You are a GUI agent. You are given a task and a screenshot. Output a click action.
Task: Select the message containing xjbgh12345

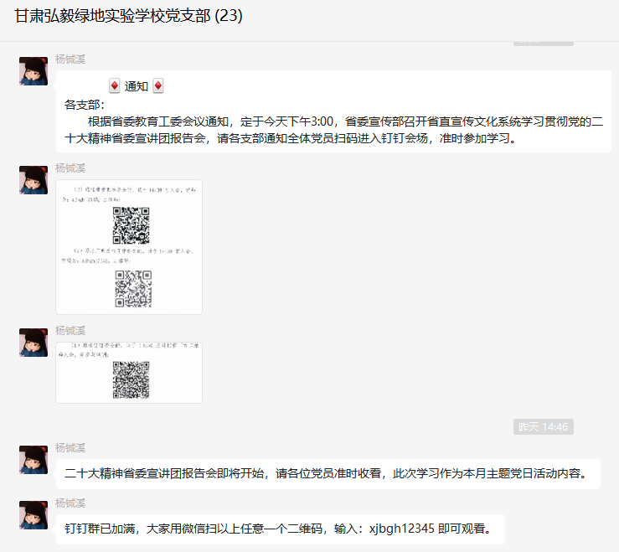click(281, 529)
